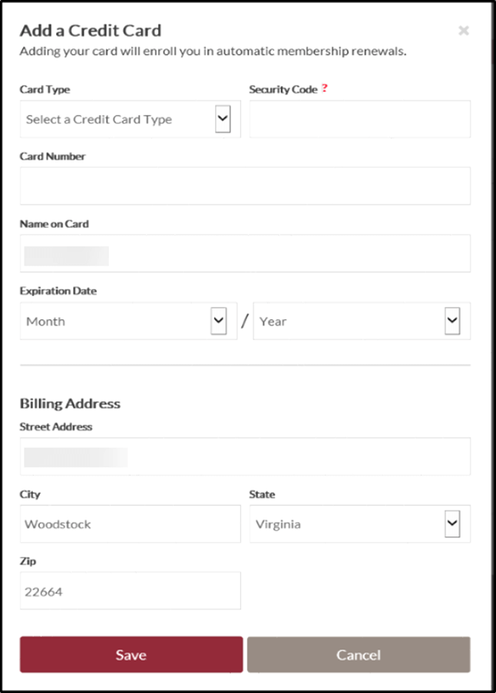Image resolution: width=496 pixels, height=693 pixels.
Task: Click the Month selection box
Action: coord(129,321)
